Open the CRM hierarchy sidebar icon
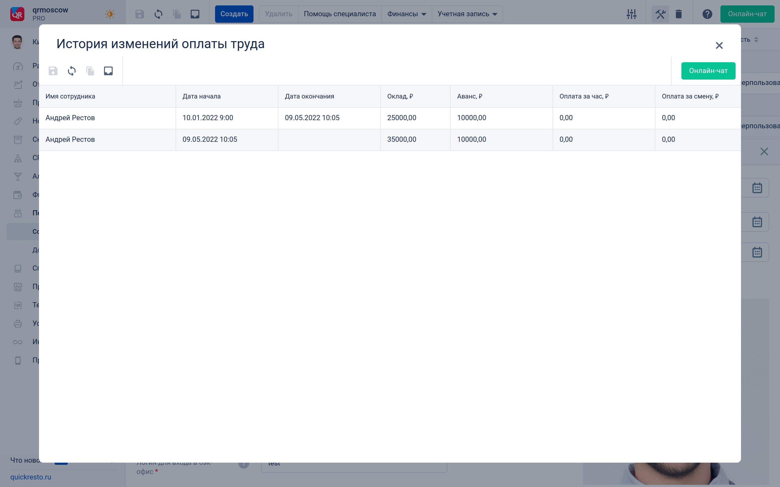This screenshot has width=780, height=487. click(18, 158)
